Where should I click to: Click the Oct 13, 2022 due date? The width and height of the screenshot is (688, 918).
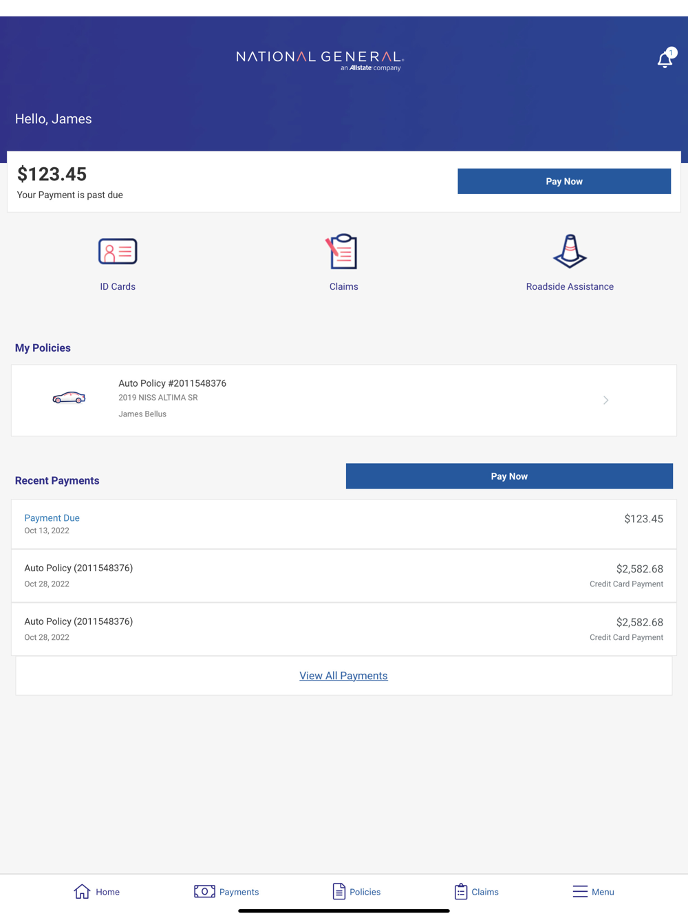pos(47,531)
